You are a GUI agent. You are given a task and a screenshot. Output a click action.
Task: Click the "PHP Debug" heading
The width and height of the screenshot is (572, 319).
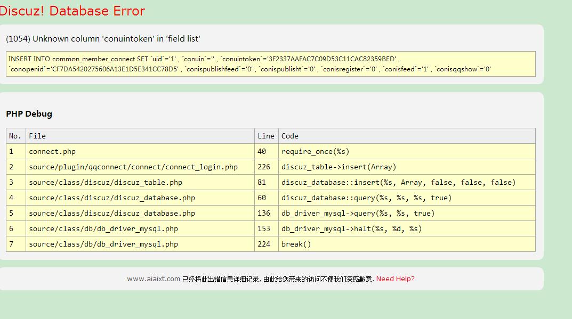pyautogui.click(x=29, y=114)
